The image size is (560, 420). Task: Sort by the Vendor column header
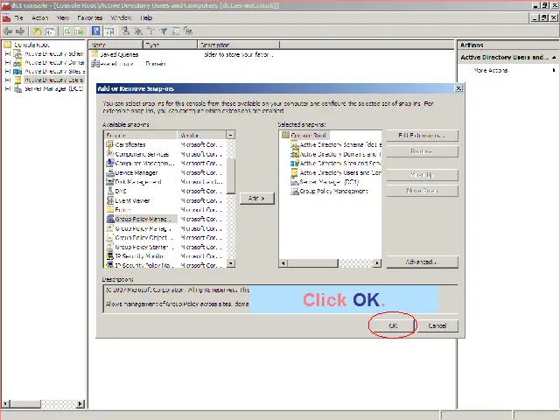coord(201,135)
